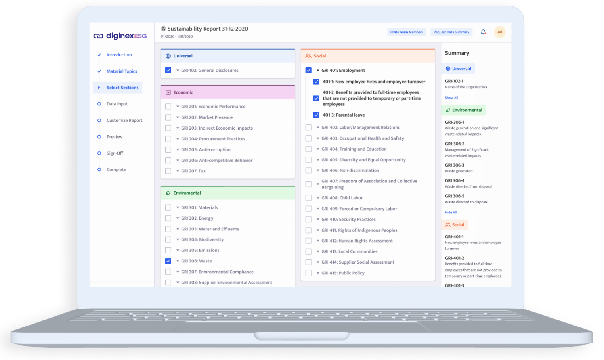Viewport: 604px width, 360px height.
Task: Click Invite Team Members button
Action: tap(407, 32)
